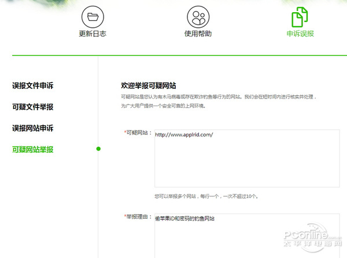Click the 您可以举报多个网站 hint text
347x258 pixels.
(206, 196)
